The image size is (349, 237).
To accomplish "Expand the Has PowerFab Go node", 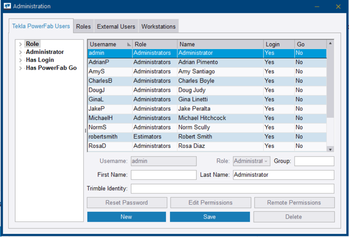I will coord(20,68).
